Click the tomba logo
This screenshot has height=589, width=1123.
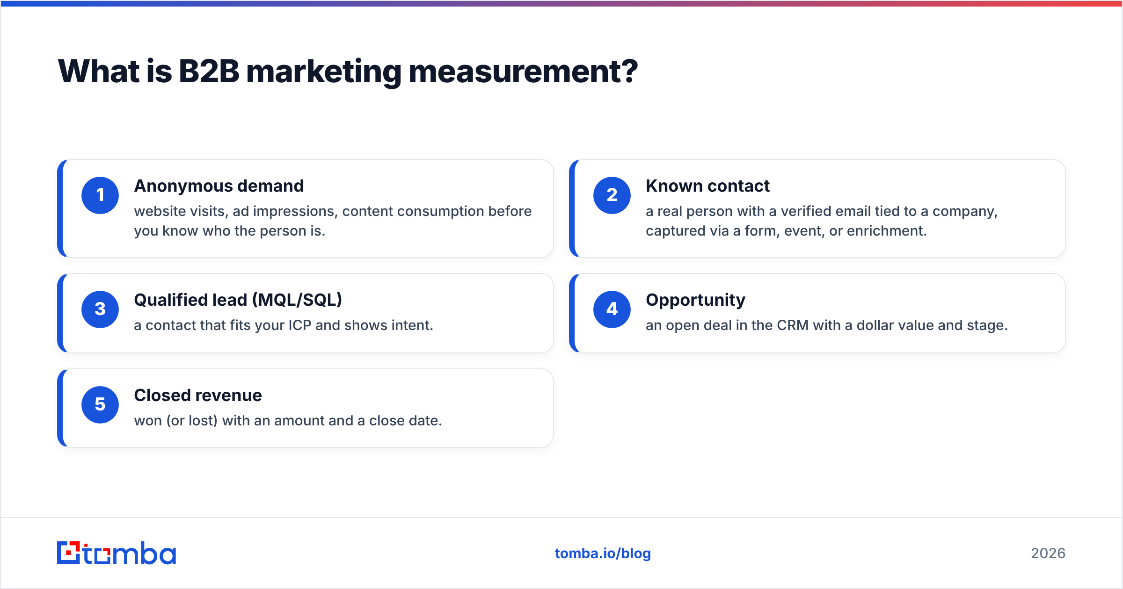click(117, 553)
